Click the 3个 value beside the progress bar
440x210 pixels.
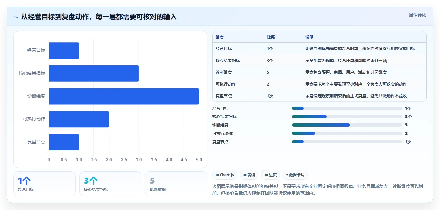pyautogui.click(x=408, y=117)
